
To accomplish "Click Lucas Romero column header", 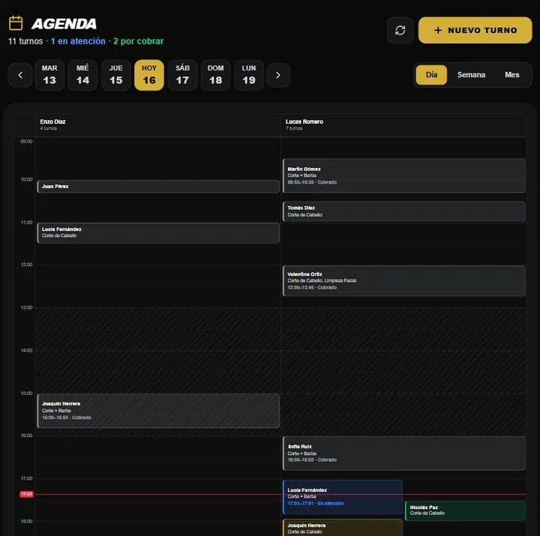I will tap(403, 124).
